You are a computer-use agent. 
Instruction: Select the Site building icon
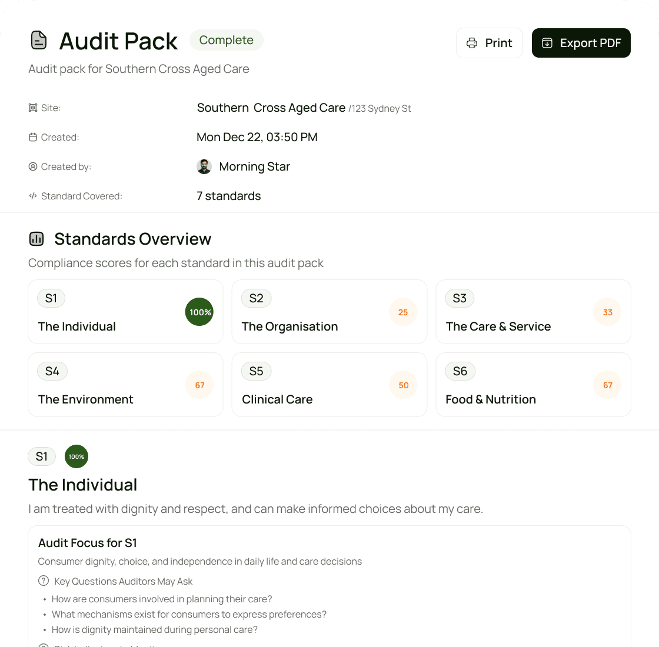point(32,108)
